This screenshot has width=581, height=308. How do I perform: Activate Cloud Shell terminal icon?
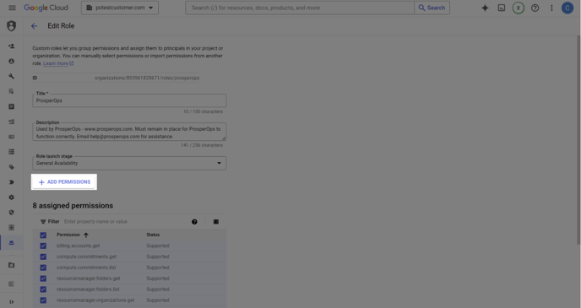point(502,8)
